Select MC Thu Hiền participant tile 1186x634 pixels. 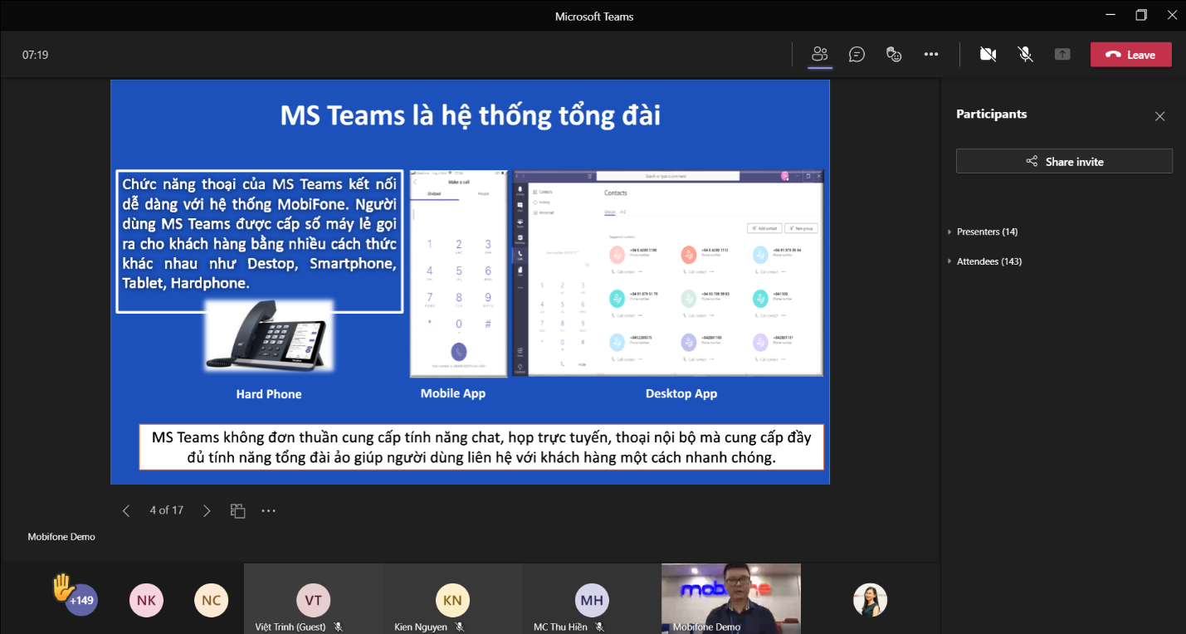tap(592, 598)
